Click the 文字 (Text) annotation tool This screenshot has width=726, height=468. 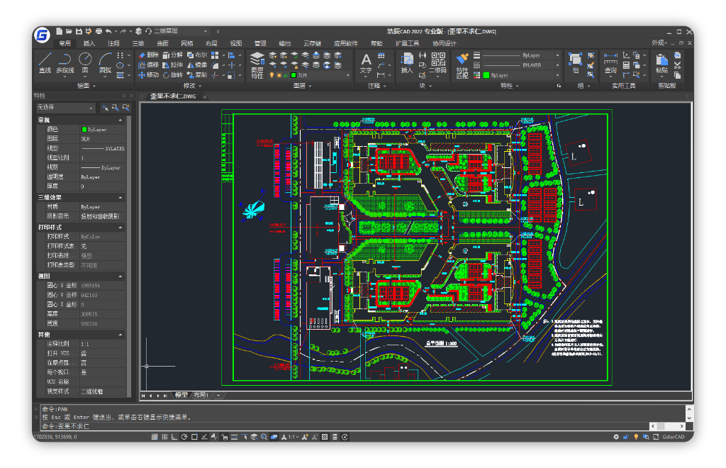click(x=366, y=63)
